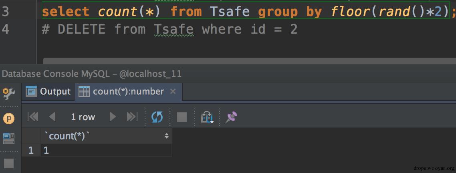Pin the result tab with pushpin
This screenshot has height=173, width=456.
pyautogui.click(x=232, y=117)
